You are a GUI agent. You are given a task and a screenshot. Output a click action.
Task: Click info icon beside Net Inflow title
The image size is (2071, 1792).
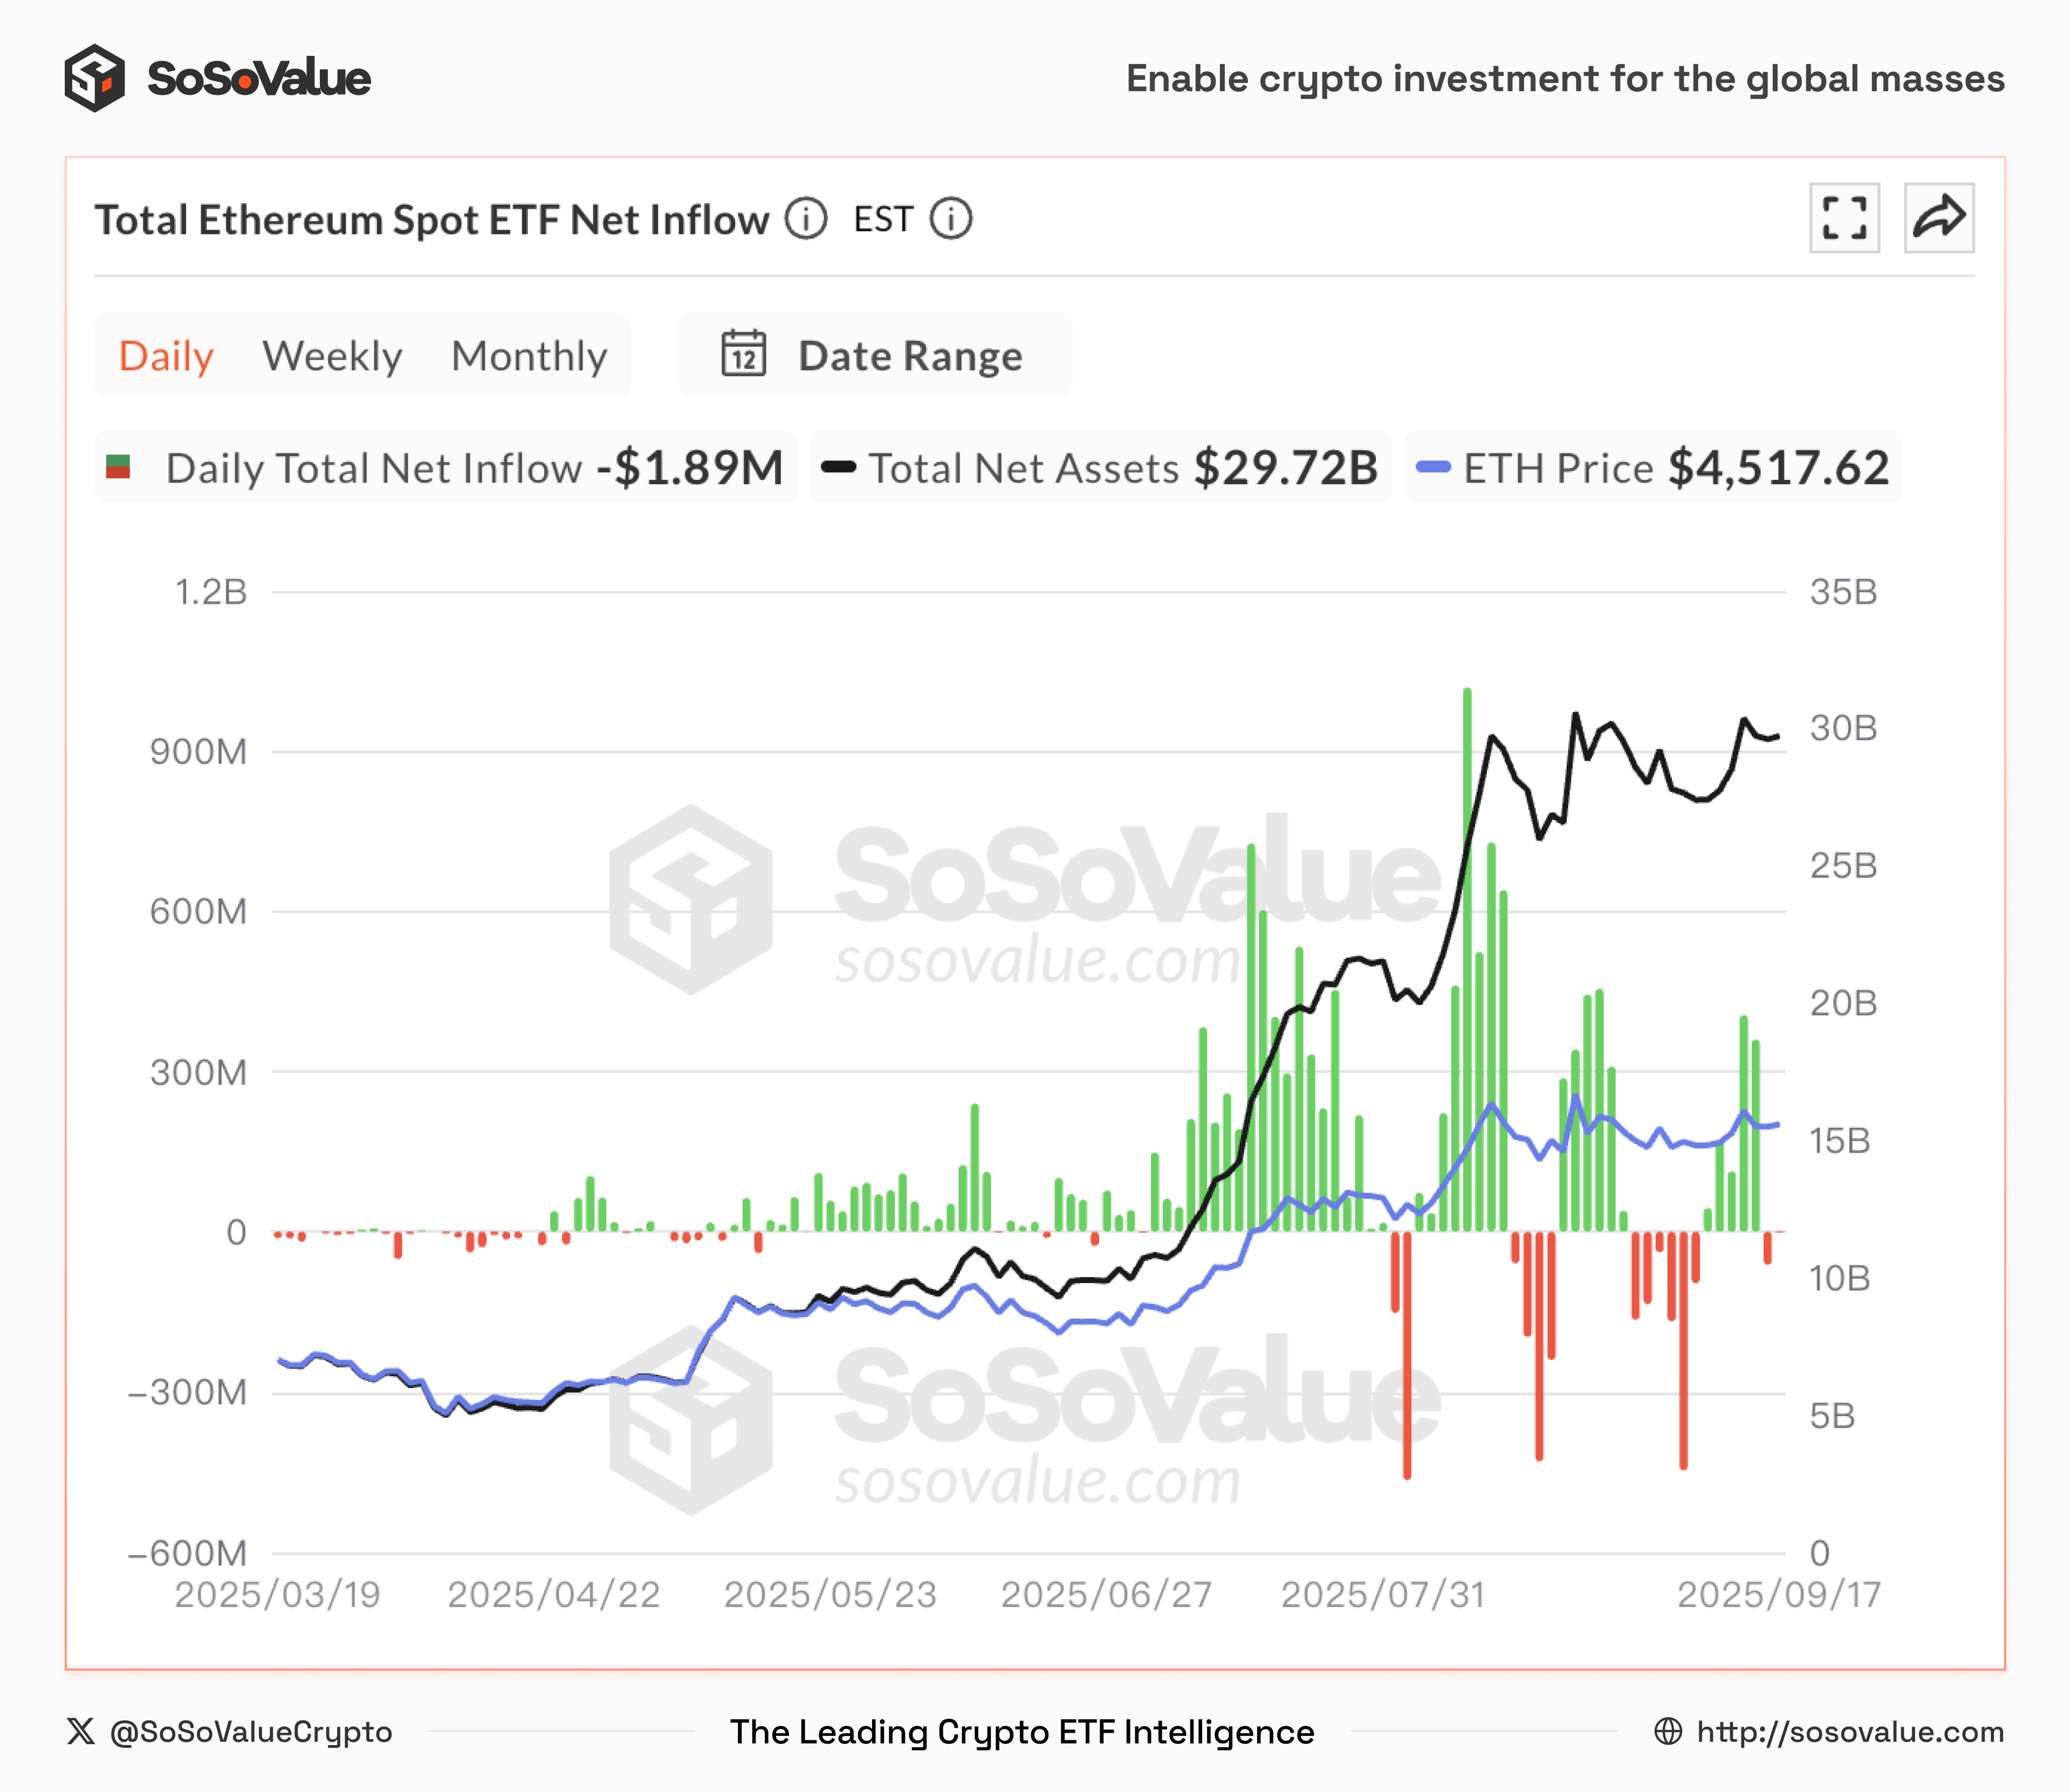click(x=805, y=219)
